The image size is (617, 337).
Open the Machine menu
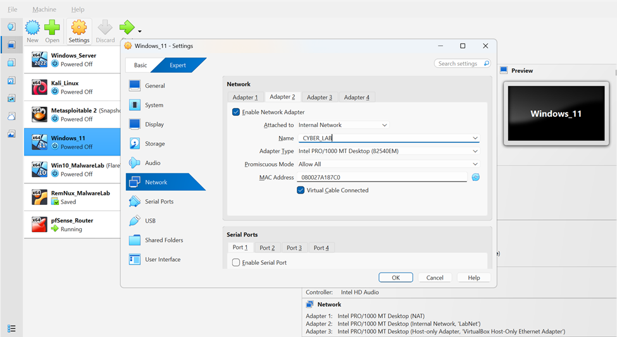point(44,9)
